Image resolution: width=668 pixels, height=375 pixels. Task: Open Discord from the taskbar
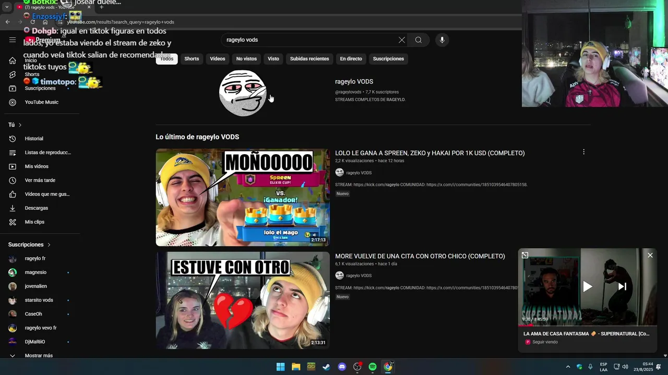tap(342, 367)
